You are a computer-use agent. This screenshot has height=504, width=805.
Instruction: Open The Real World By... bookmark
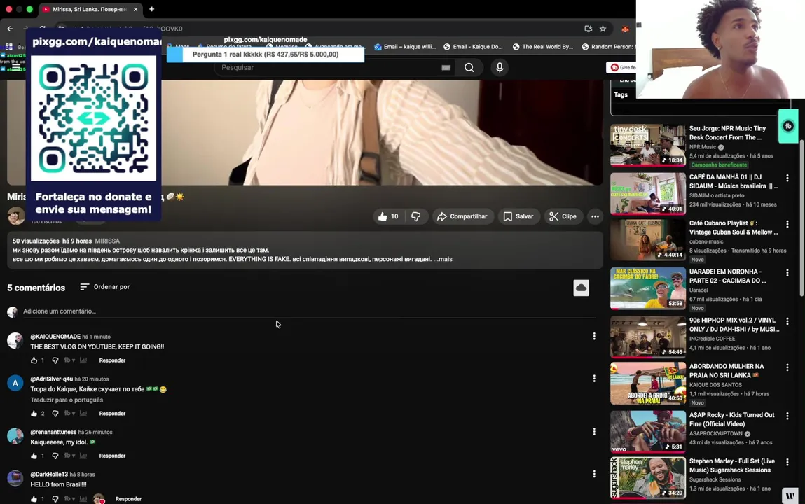[x=543, y=47]
